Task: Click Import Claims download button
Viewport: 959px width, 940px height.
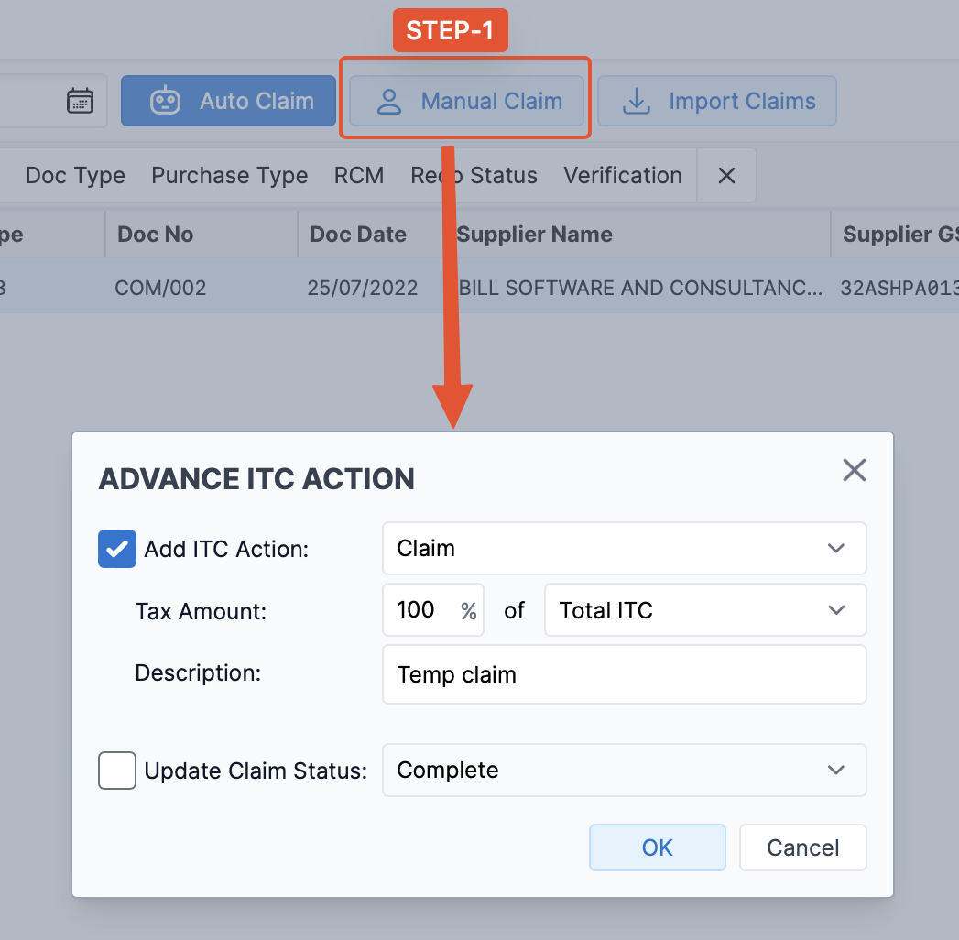Action: point(717,101)
